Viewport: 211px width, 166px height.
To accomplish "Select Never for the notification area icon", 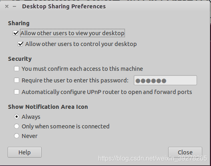I will coord(16,136).
